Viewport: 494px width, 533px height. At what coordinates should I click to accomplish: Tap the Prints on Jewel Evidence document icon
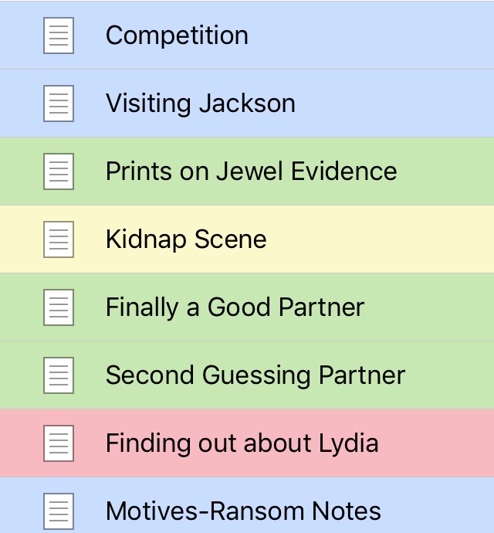click(59, 171)
